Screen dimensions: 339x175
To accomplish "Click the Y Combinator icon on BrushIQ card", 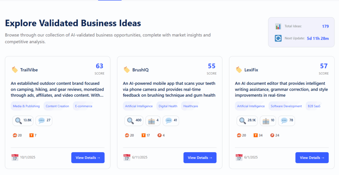I will [143, 135].
